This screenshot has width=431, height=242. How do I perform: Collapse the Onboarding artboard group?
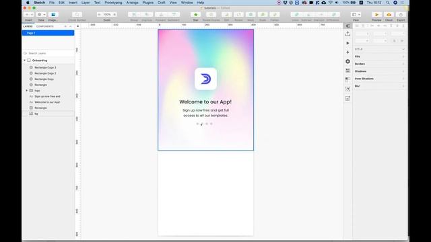(x=24, y=61)
